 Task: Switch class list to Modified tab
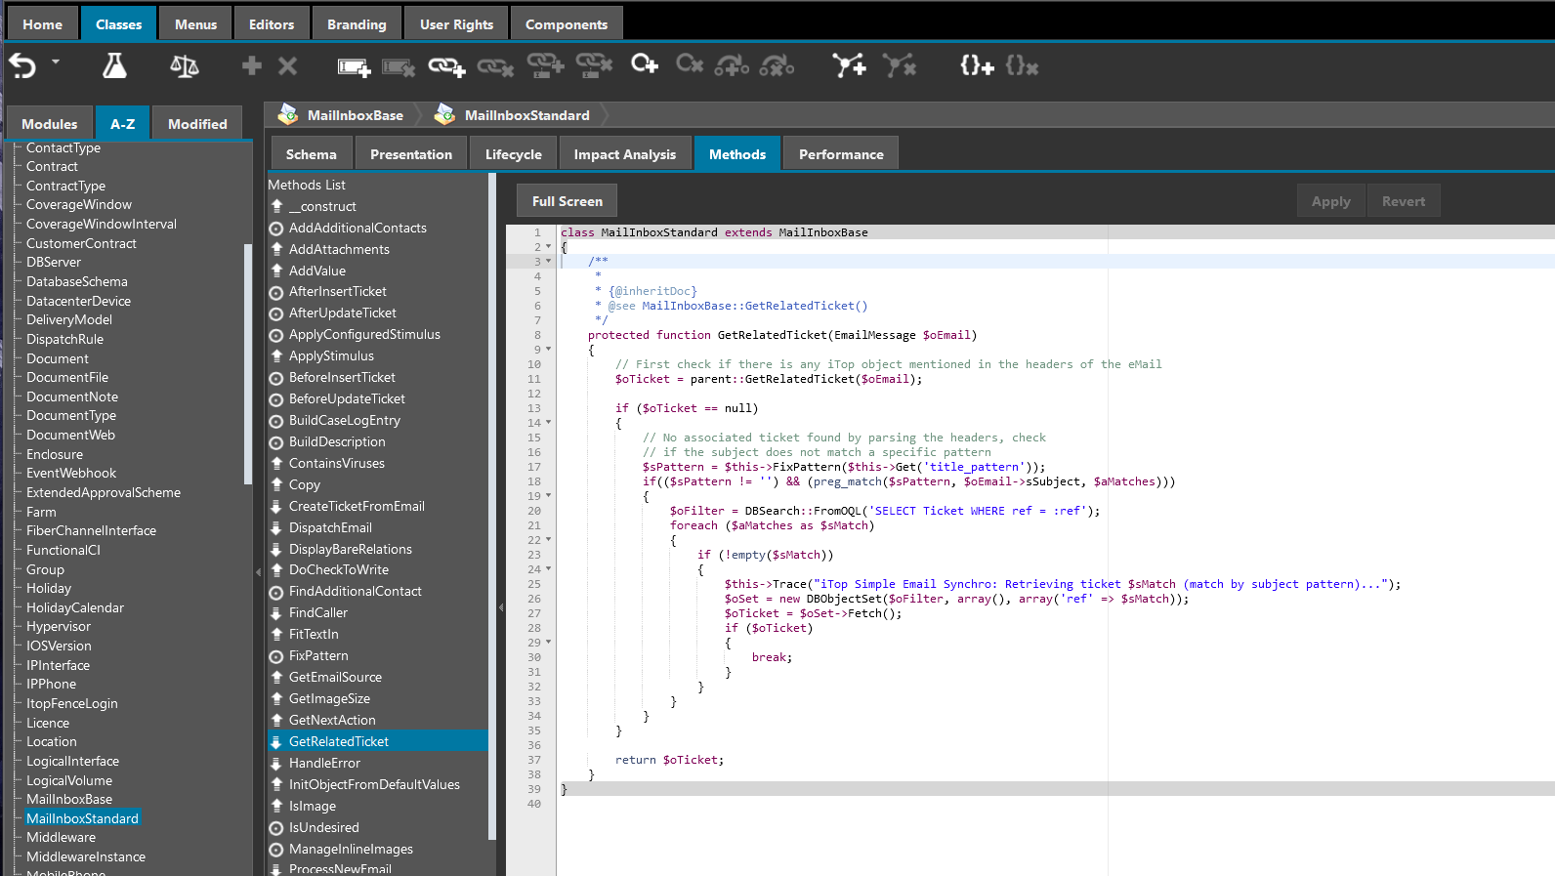click(x=197, y=124)
